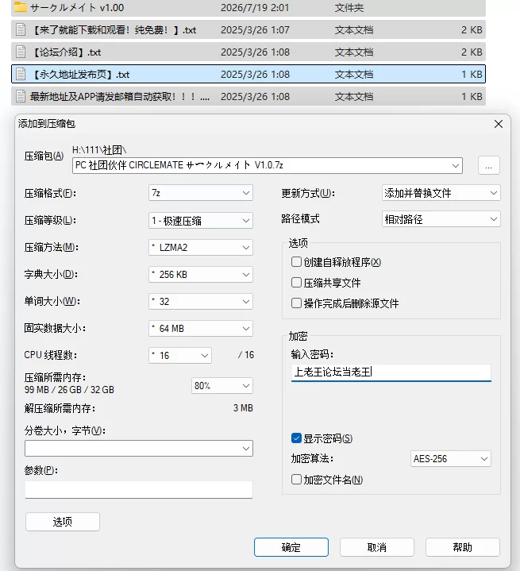This screenshot has height=571, width=520.
Task: Open the CPU 线程数 dropdown
Action: click(180, 356)
